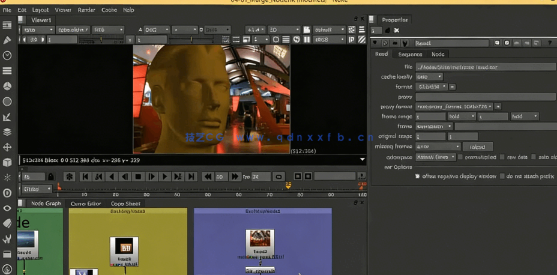This screenshot has width=557, height=275.
Task: Adjust the viewer gain slider
Action: tap(101, 40)
